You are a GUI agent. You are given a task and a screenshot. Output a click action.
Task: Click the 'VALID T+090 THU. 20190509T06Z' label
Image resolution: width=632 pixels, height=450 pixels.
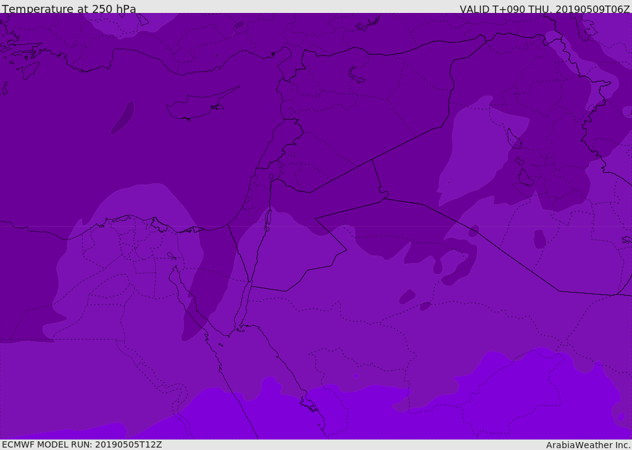544,9
